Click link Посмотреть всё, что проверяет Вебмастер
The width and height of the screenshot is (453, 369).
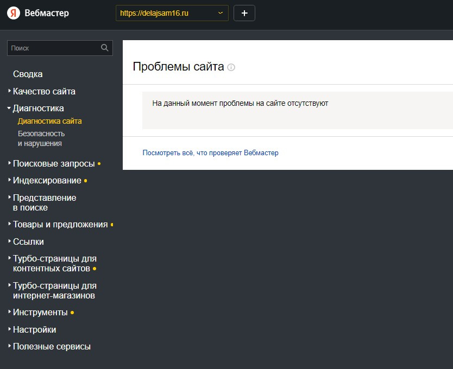210,152
